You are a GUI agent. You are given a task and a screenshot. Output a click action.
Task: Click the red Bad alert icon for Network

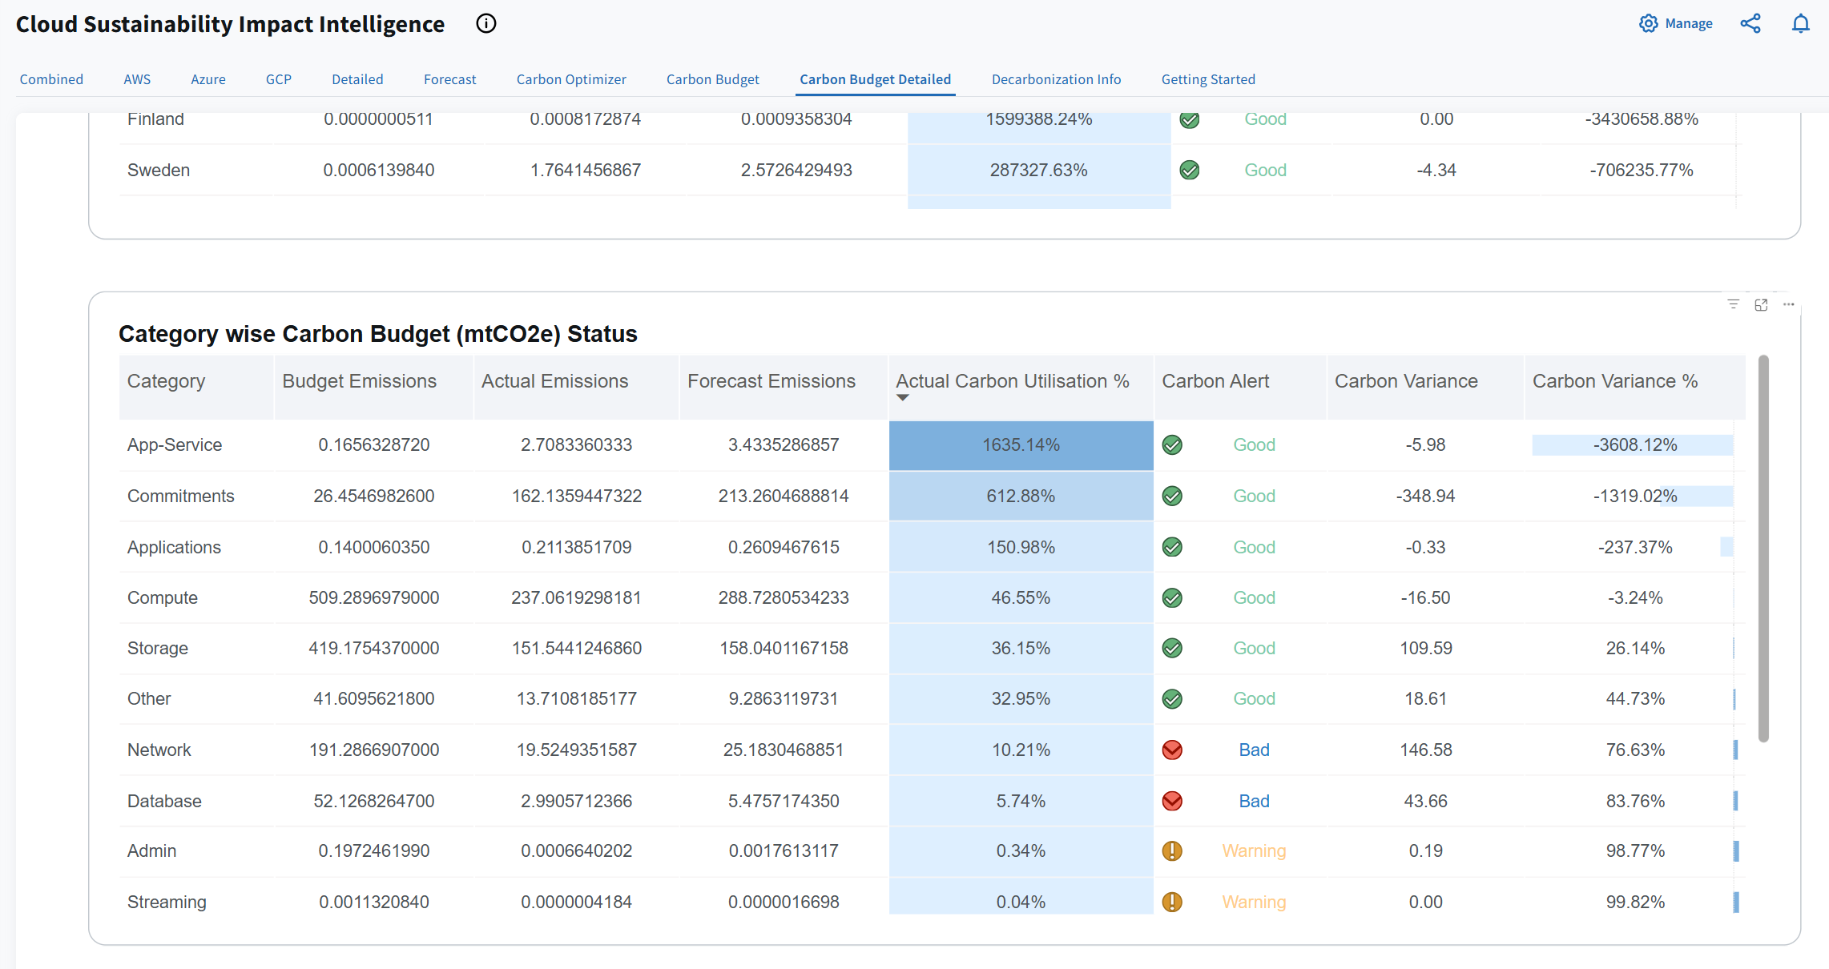(1172, 750)
